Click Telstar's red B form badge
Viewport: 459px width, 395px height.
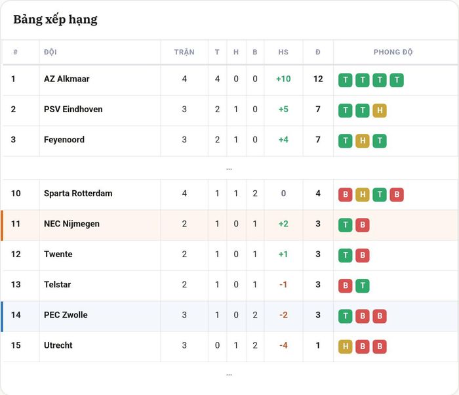346,285
